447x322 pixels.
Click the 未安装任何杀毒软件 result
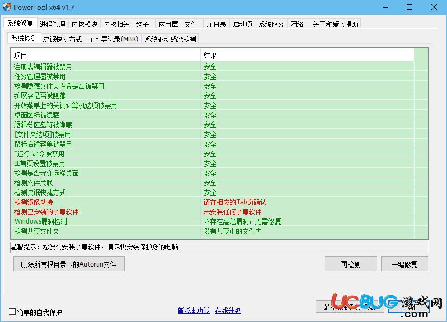(x=232, y=212)
